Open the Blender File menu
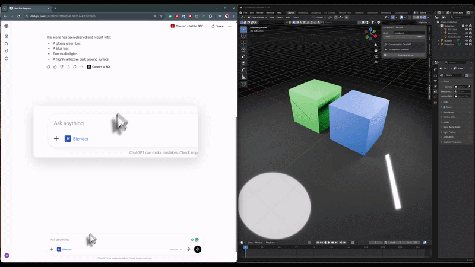 pos(245,12)
